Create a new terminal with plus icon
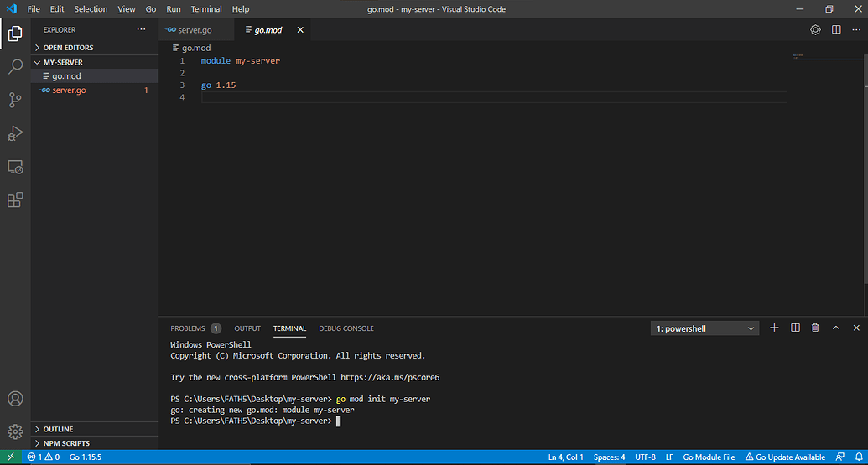This screenshot has height=465, width=868. 774,328
